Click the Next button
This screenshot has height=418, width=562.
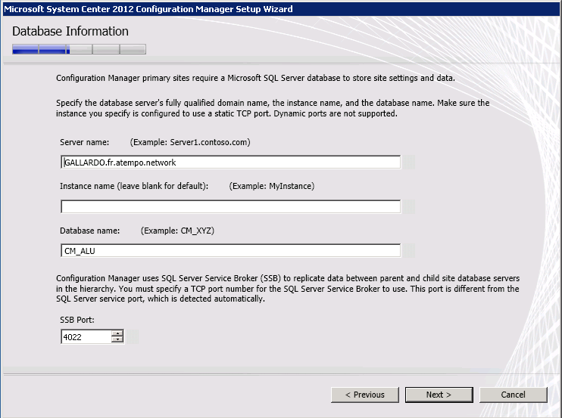click(439, 395)
